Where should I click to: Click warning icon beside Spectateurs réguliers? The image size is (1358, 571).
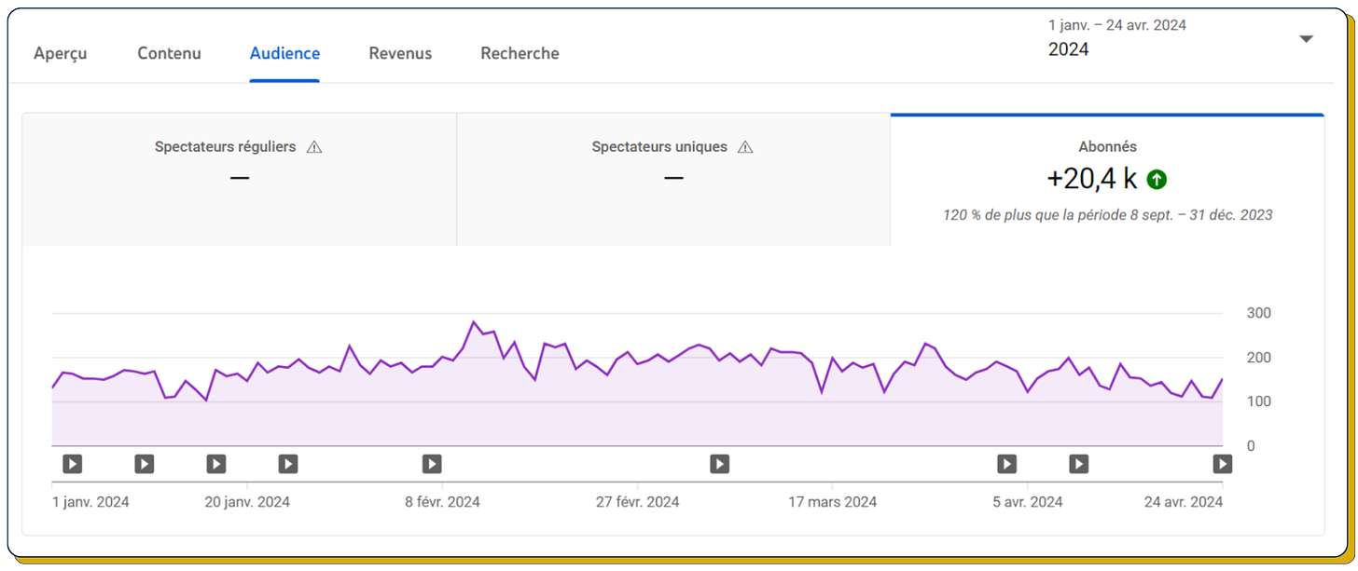click(x=314, y=147)
